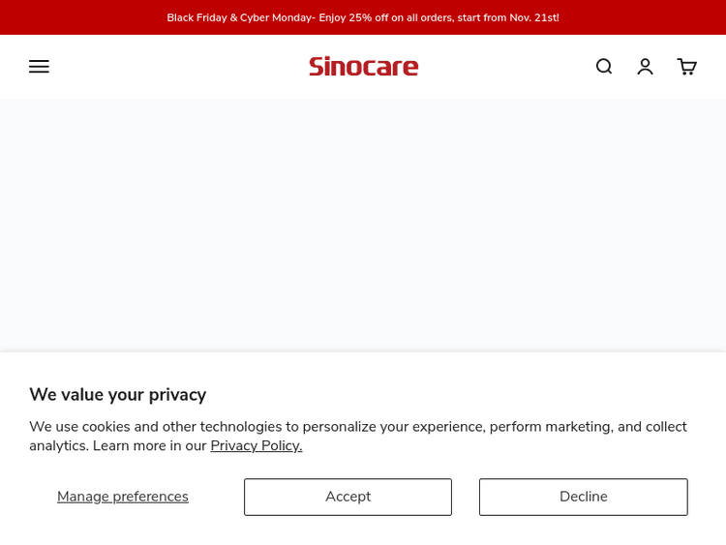Click the 25% off promotion text
The width and height of the screenshot is (726, 545).
(407, 17)
